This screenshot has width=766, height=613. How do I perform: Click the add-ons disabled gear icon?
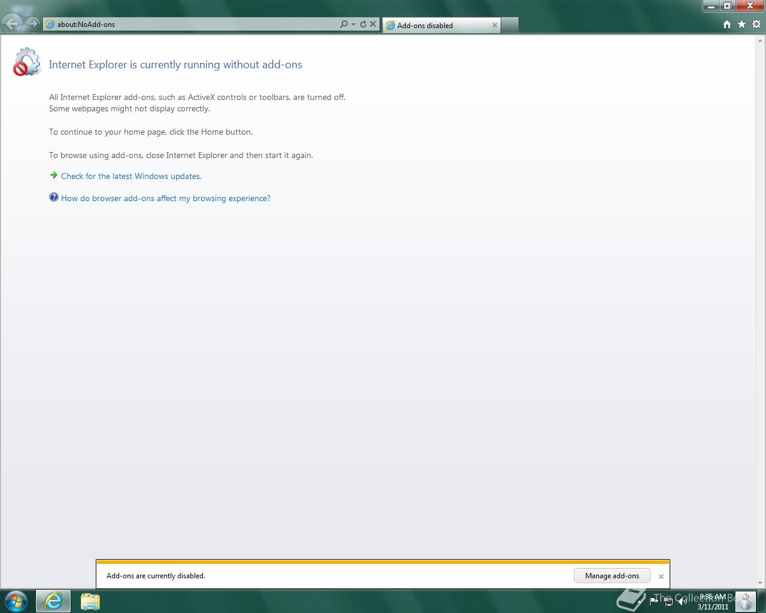click(26, 62)
